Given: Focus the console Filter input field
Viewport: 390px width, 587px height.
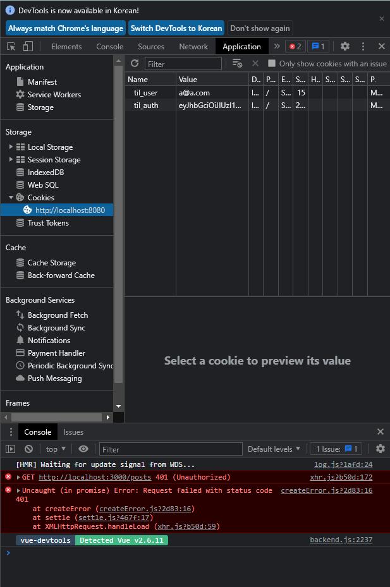Looking at the screenshot, I should pos(171,449).
